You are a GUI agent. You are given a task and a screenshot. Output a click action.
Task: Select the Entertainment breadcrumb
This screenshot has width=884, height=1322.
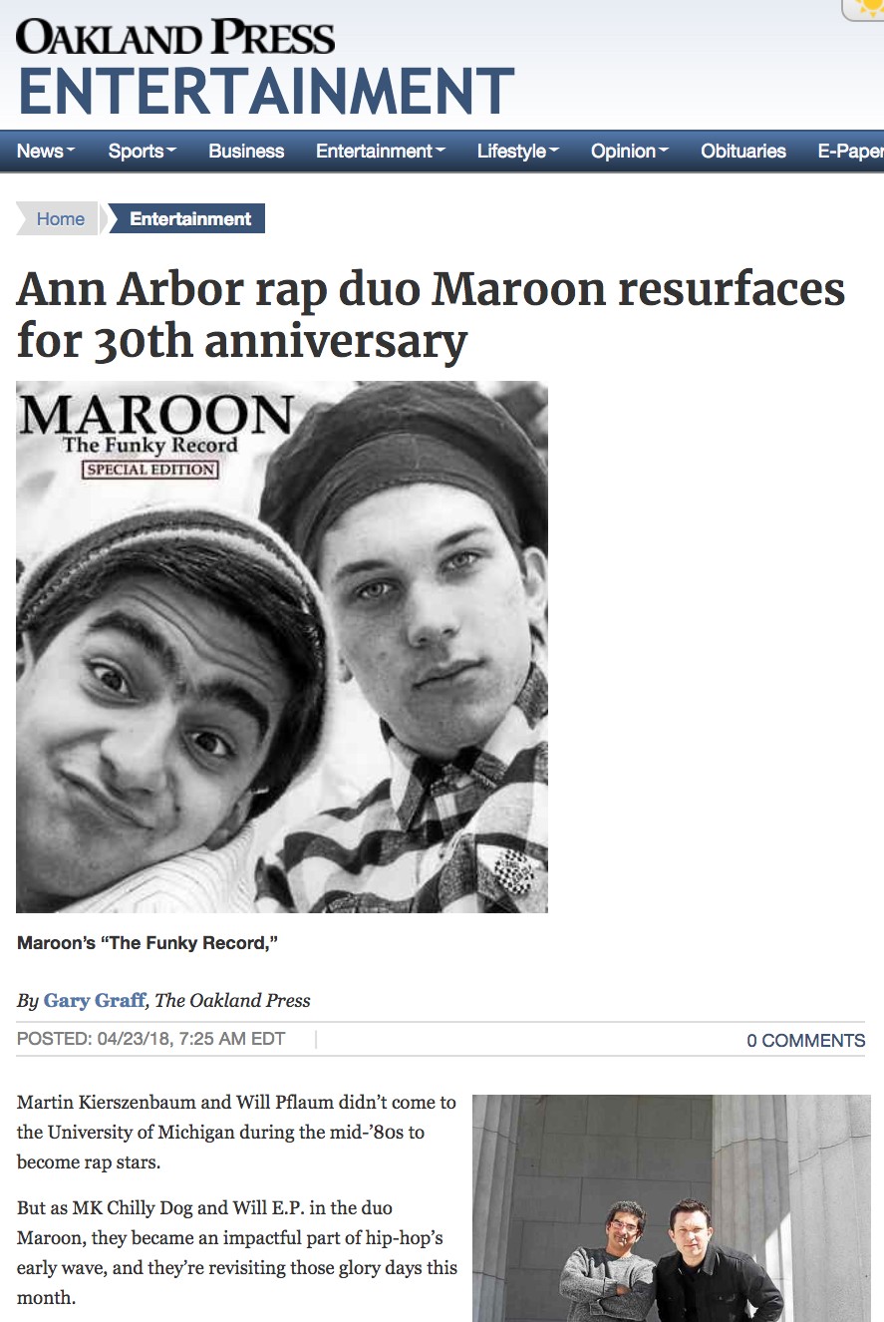(189, 219)
